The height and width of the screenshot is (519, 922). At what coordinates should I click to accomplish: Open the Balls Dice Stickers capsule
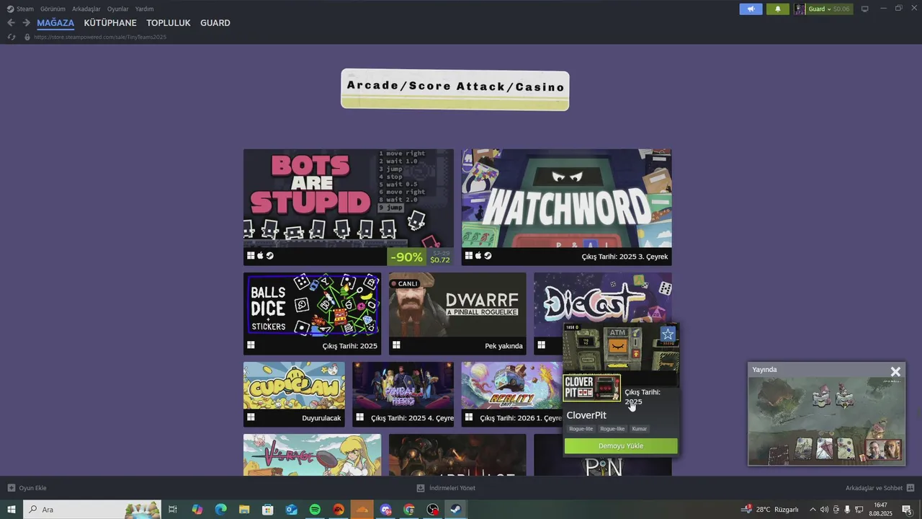[312, 314]
